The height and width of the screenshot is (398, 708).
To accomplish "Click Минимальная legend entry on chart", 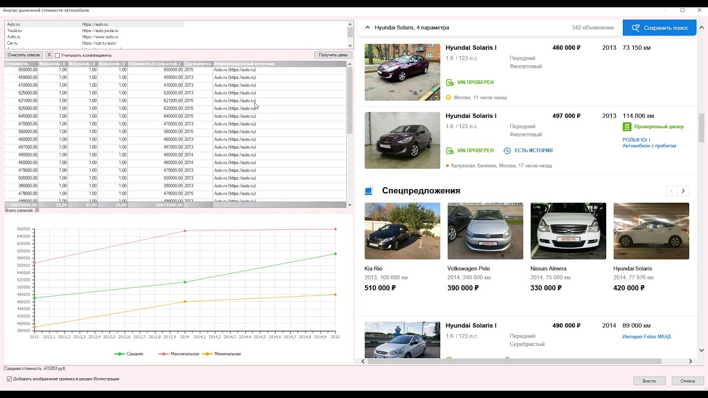I will click(222, 354).
